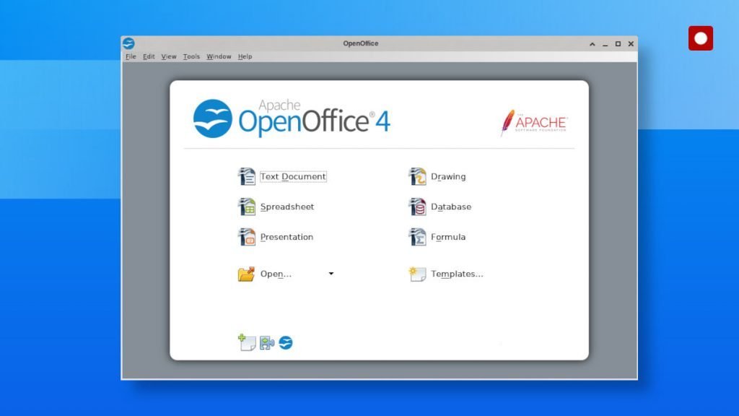Open the File menu
Screen dimensions: 739x416
pyautogui.click(x=131, y=56)
